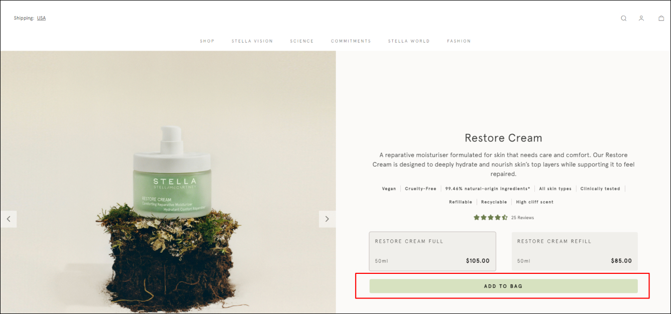Open the search magnifier icon
The height and width of the screenshot is (314, 671).
[623, 19]
